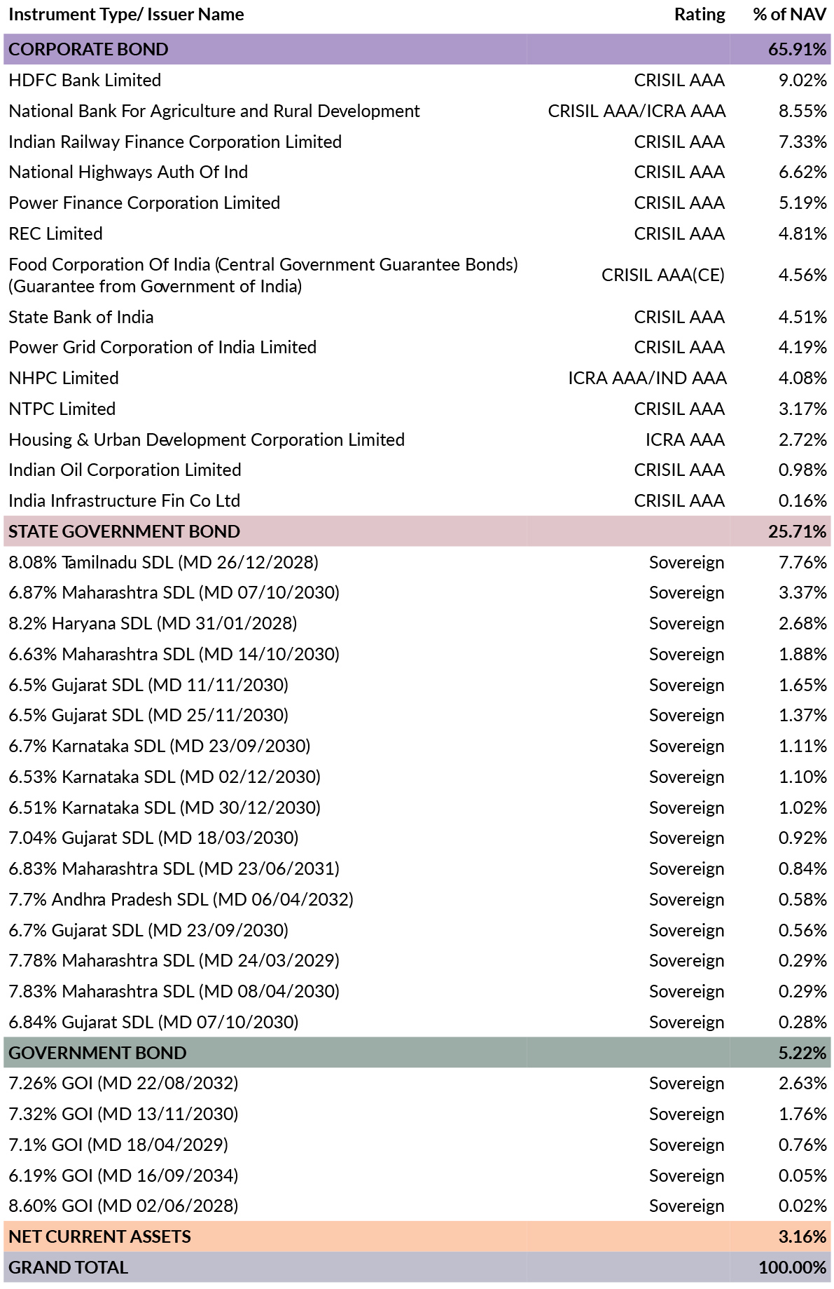Viewport: 834px width, 1289px height.
Task: Select 7.7% Andhra Pradesh SDL row
Action: coord(181,900)
